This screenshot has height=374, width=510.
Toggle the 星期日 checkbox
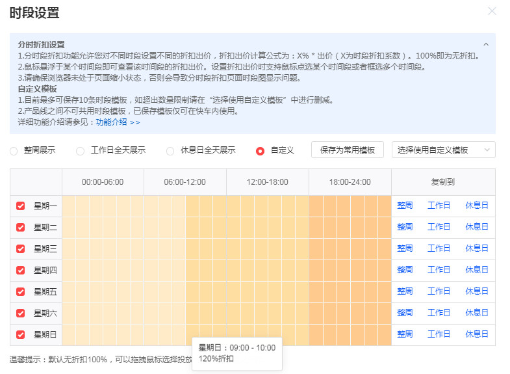(x=21, y=334)
